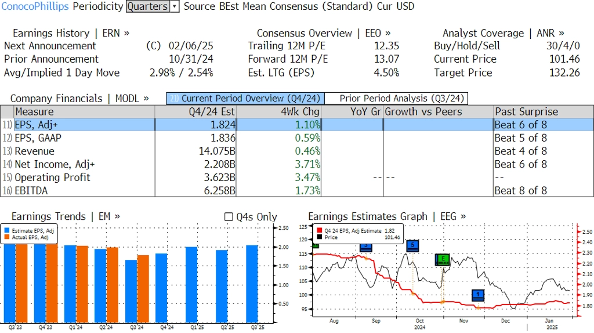Screen dimensions: 594x333
Task: Click the dropdown arrow beside Quarters
Action: [x=174, y=6]
